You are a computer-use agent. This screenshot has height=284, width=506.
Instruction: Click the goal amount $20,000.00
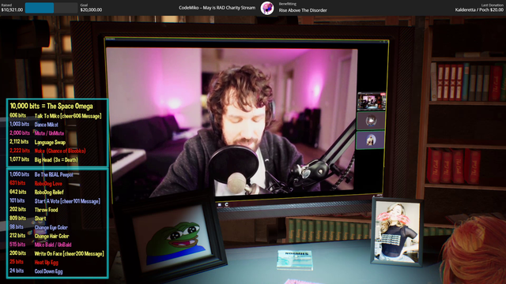click(x=91, y=10)
